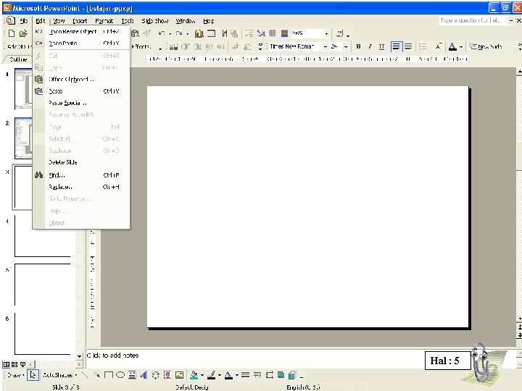The width and height of the screenshot is (522, 391).
Task: Select slide 2 thumbnail in the pane
Action: point(23,138)
